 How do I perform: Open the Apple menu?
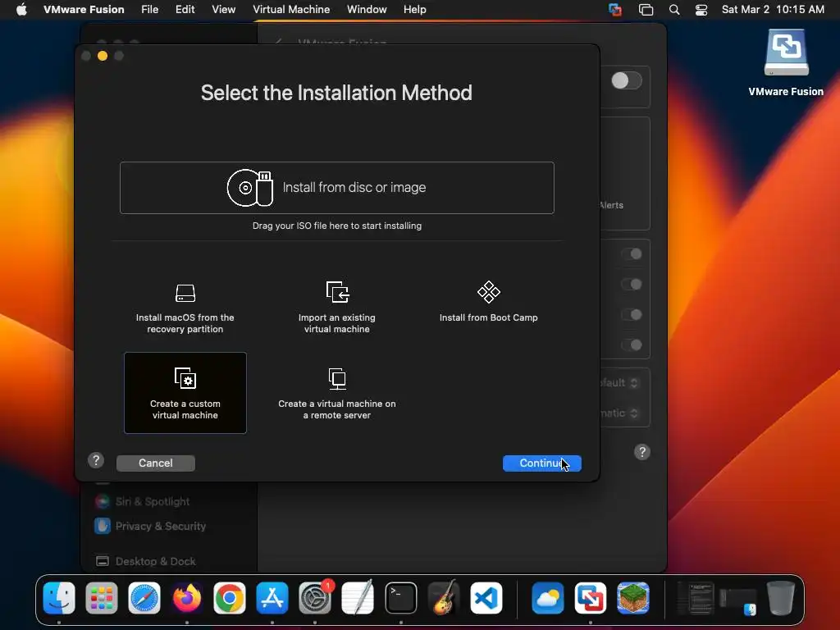click(x=21, y=10)
